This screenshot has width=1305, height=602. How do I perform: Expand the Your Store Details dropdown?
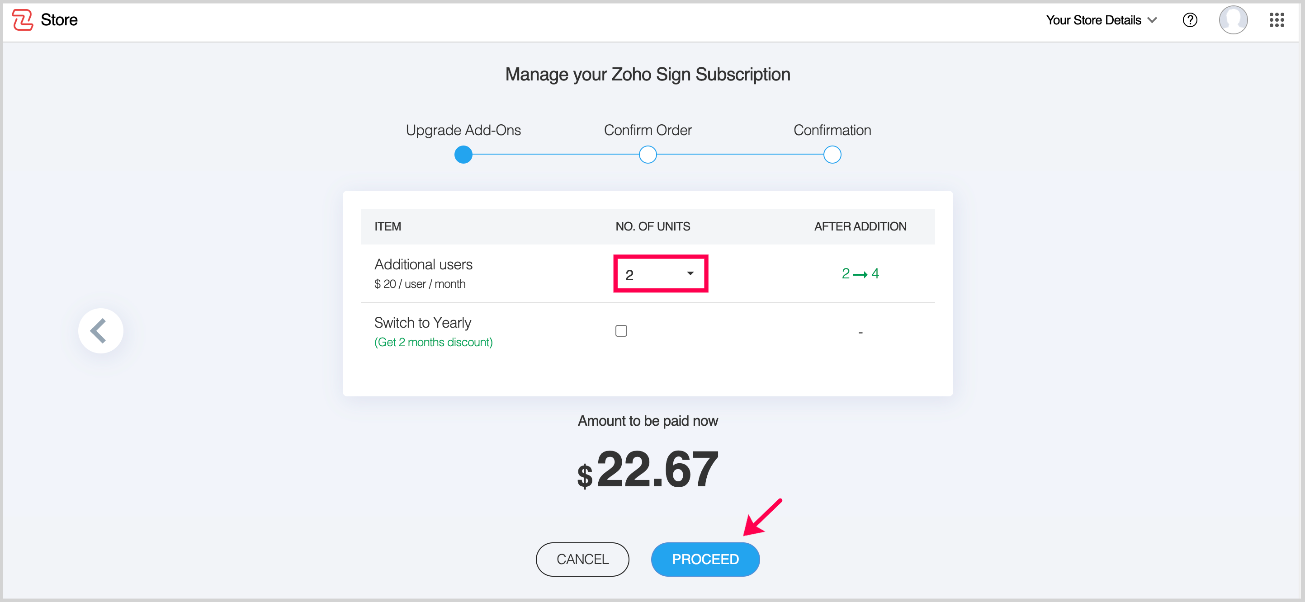(1102, 20)
